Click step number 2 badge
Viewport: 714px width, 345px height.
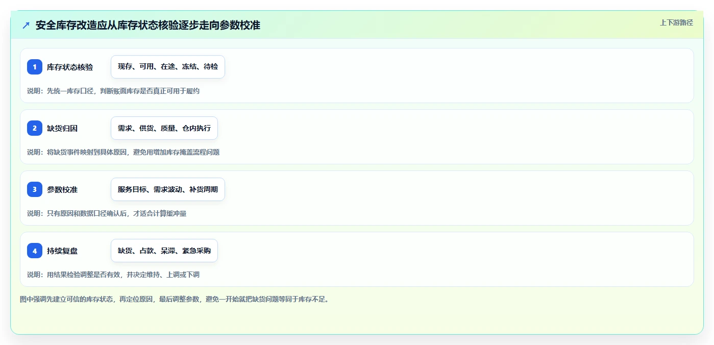35,128
